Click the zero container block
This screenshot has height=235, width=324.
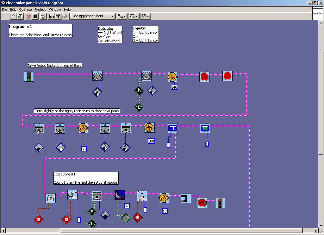click(51, 198)
